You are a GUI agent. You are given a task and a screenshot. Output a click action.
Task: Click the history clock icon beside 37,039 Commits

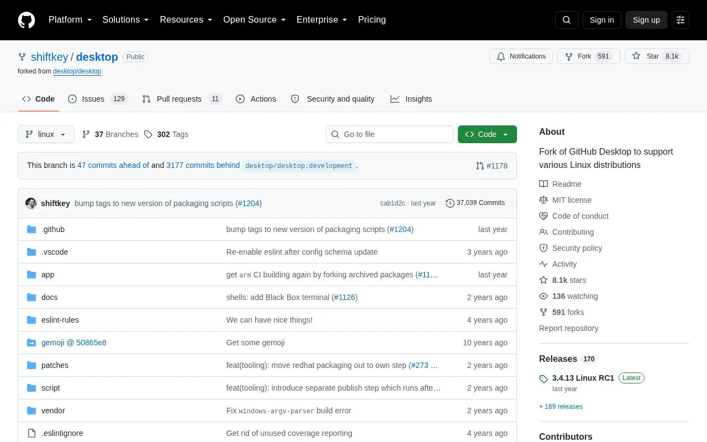450,203
